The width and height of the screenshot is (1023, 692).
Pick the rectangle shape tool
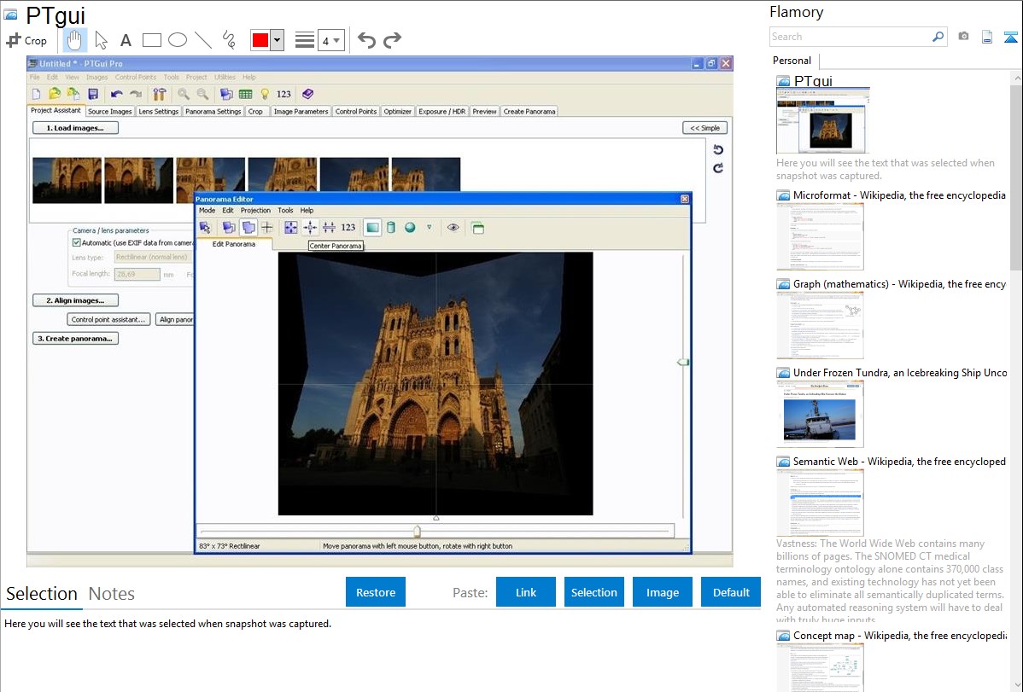152,40
